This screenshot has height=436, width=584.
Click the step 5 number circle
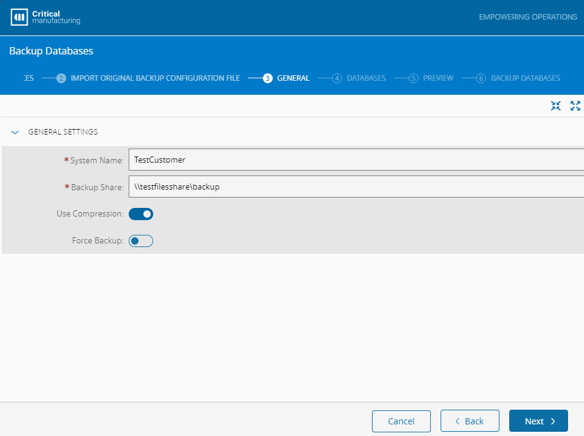click(413, 78)
